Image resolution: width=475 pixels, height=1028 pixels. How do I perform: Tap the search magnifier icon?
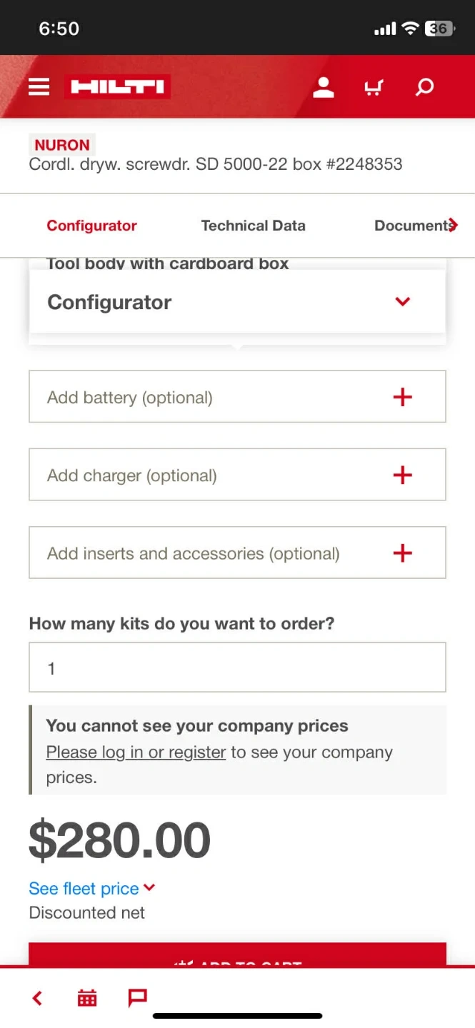424,87
